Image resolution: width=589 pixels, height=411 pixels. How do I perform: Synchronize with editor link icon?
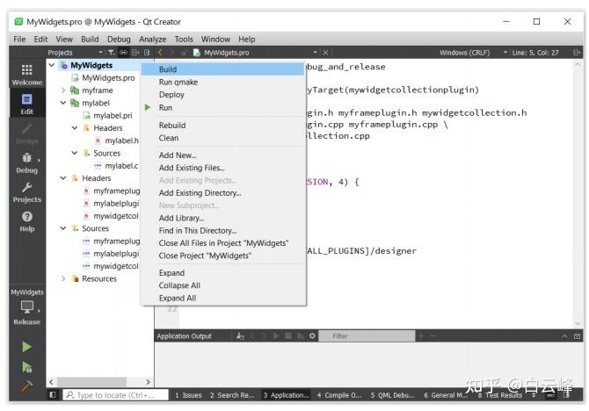(x=123, y=53)
